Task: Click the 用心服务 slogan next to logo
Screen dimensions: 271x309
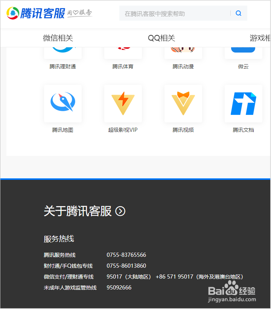Action: point(79,13)
